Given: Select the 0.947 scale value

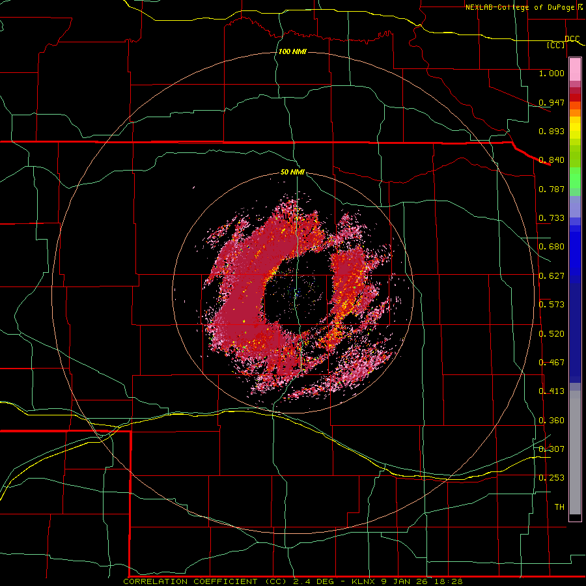Looking at the screenshot, I should point(551,102).
